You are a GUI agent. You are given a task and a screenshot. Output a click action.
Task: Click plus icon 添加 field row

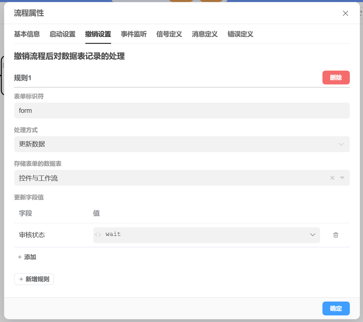tap(20, 257)
